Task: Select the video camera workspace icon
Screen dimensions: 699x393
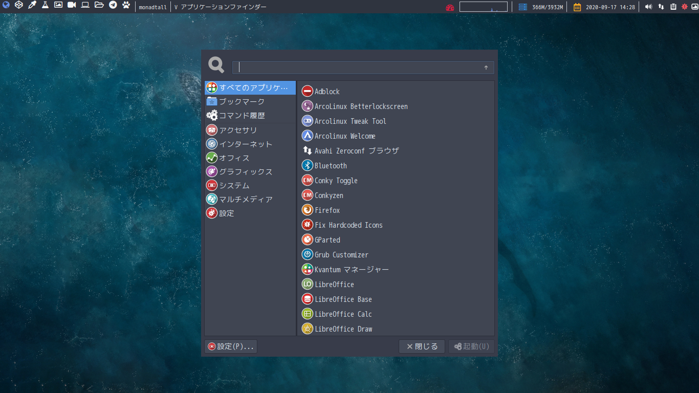Action: [x=72, y=6]
